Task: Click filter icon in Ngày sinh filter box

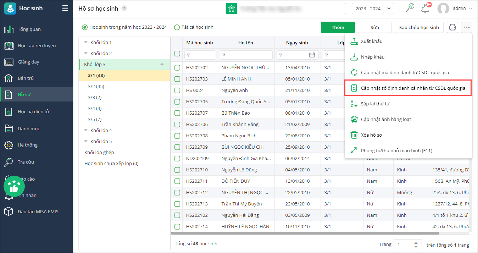Action: [280, 55]
